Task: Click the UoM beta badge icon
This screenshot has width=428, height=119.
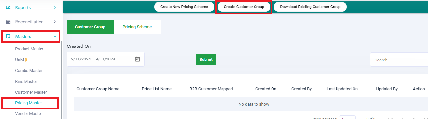Action: coord(26,60)
